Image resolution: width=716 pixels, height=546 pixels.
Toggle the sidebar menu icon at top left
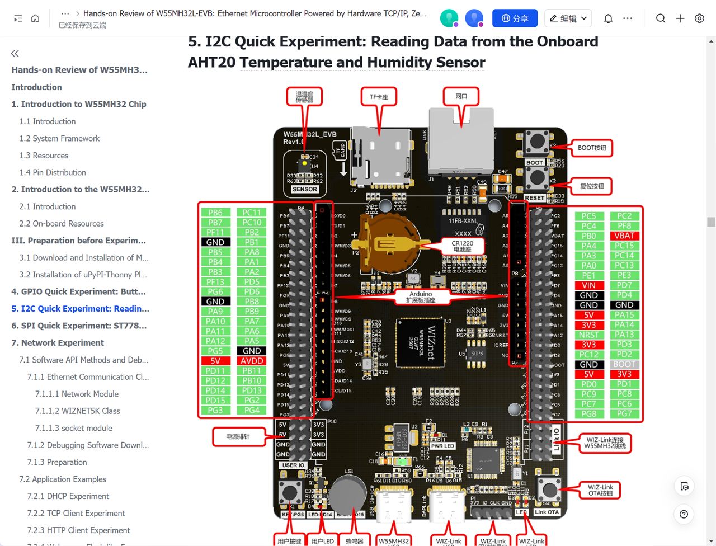click(x=18, y=18)
